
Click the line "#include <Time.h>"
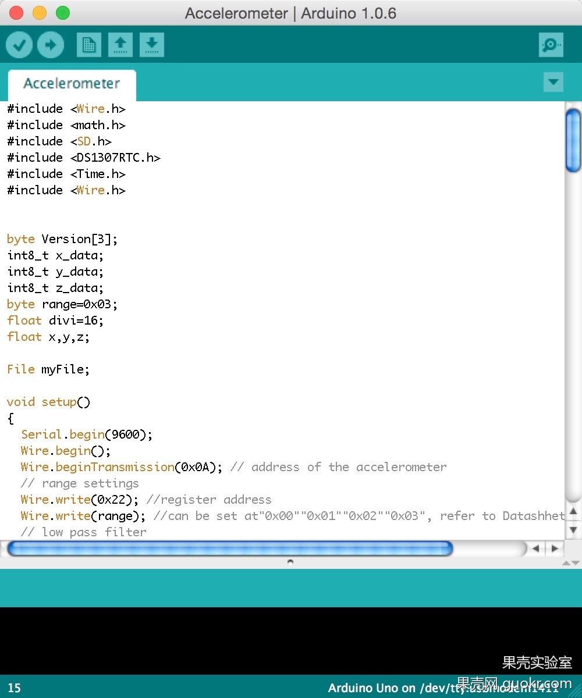(x=66, y=174)
